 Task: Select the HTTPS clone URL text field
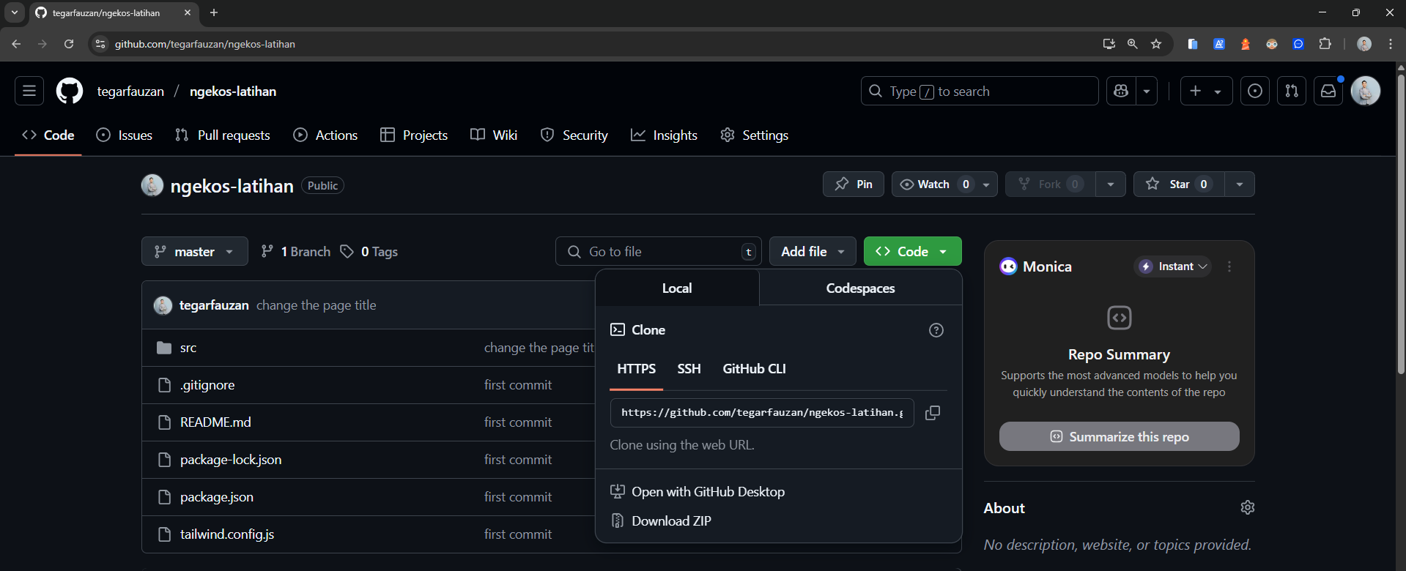(762, 413)
